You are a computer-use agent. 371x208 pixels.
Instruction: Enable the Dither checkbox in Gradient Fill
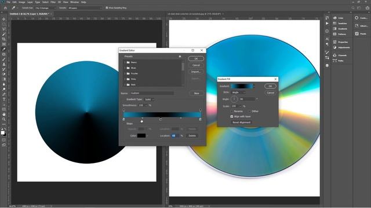click(250, 112)
